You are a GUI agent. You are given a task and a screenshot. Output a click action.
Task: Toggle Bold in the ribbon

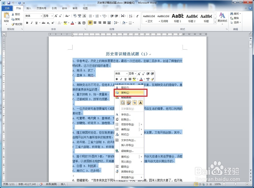click(27, 23)
